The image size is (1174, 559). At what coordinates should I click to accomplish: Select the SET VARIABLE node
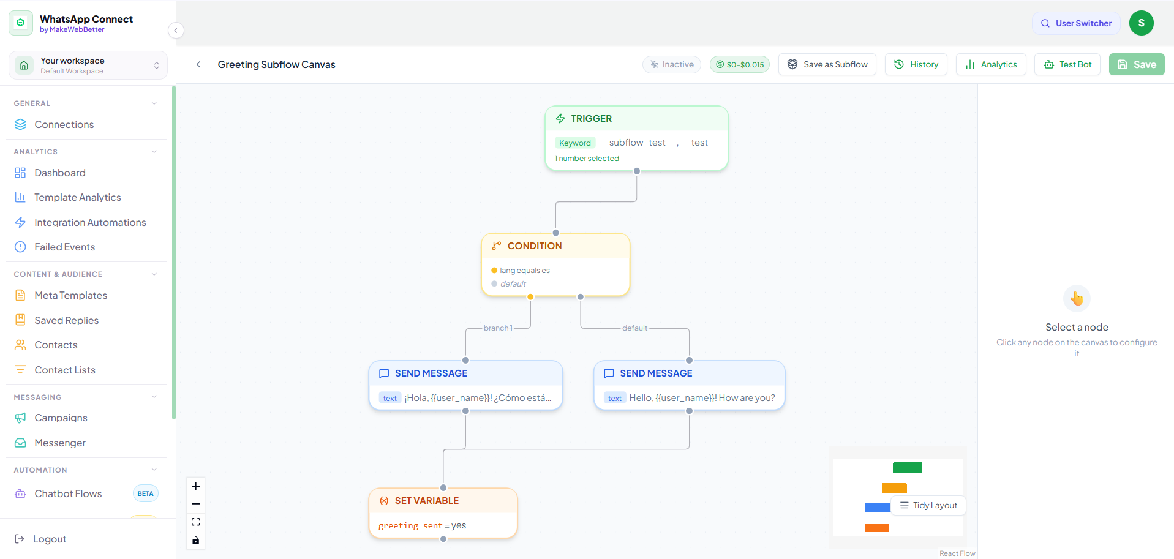coord(443,513)
